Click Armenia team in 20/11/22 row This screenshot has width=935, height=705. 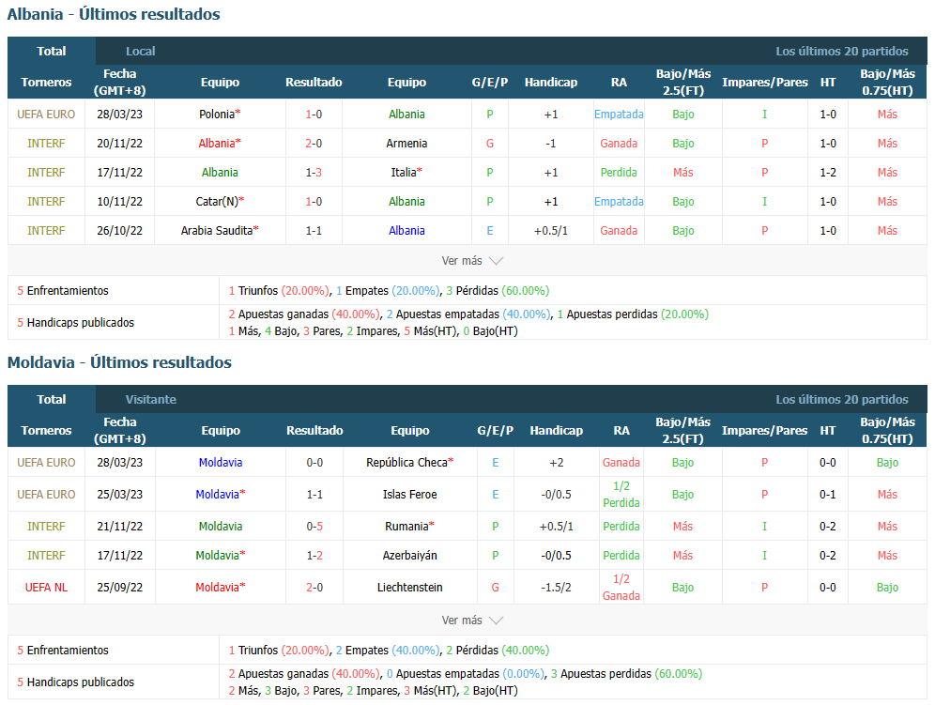pyautogui.click(x=406, y=143)
